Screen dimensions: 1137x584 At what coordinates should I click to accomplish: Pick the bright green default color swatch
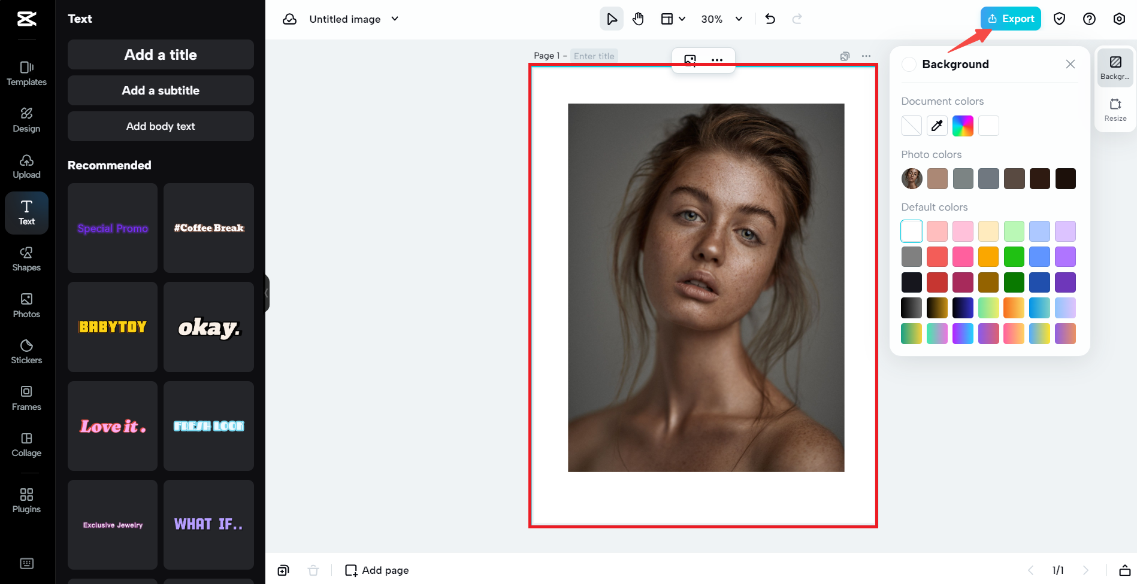(x=1014, y=257)
